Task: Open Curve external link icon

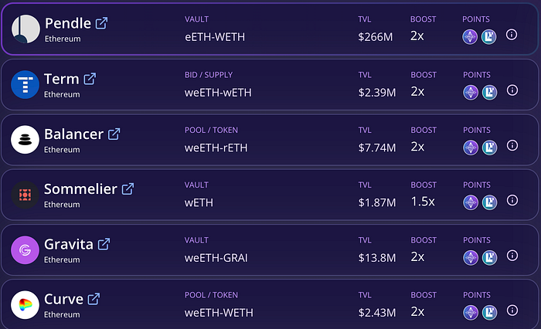Action: point(94,299)
